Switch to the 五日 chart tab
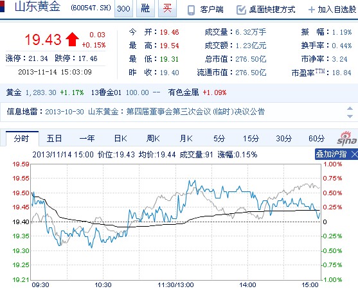 coord(55,139)
